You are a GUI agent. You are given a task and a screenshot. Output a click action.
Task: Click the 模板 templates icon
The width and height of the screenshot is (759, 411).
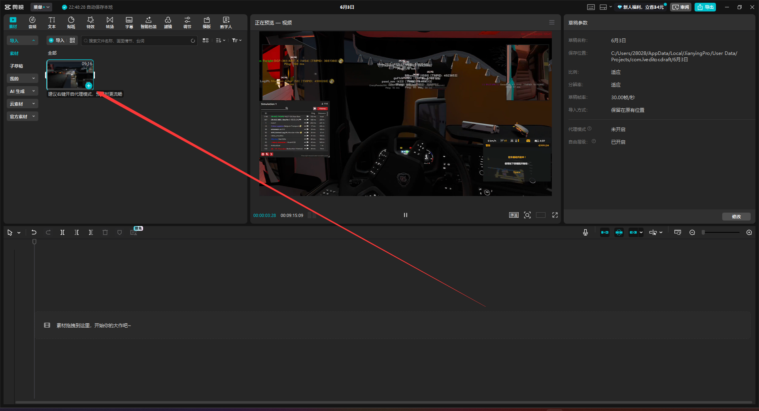207,23
